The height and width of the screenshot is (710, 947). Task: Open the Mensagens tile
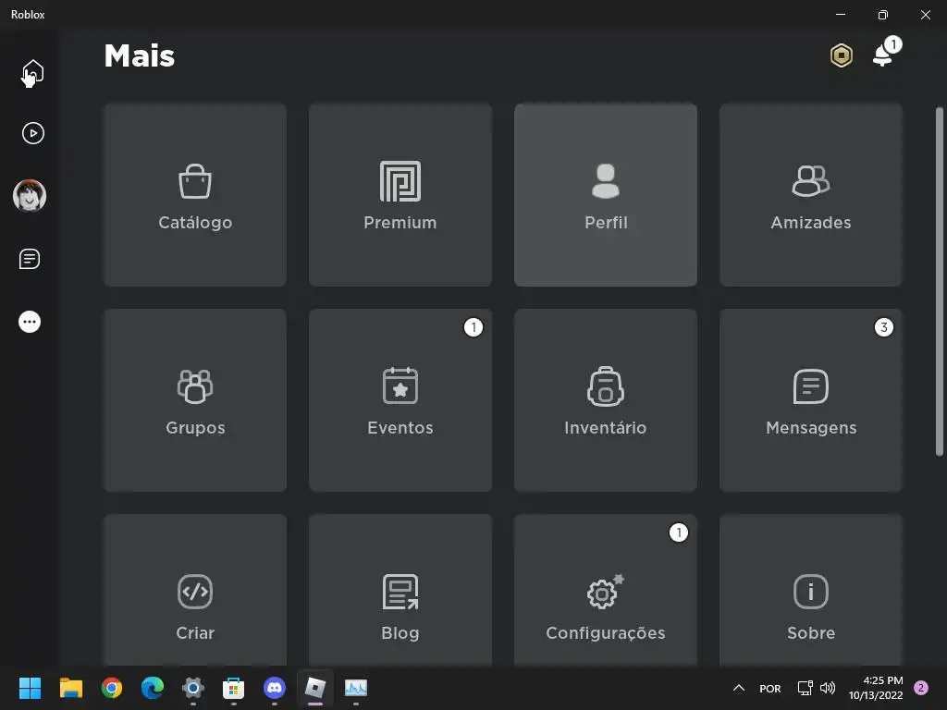tap(811, 400)
